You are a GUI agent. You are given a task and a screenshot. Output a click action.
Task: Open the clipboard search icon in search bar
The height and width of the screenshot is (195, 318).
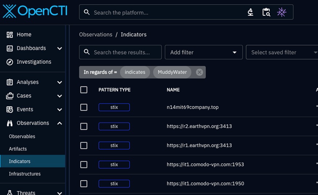266,12
